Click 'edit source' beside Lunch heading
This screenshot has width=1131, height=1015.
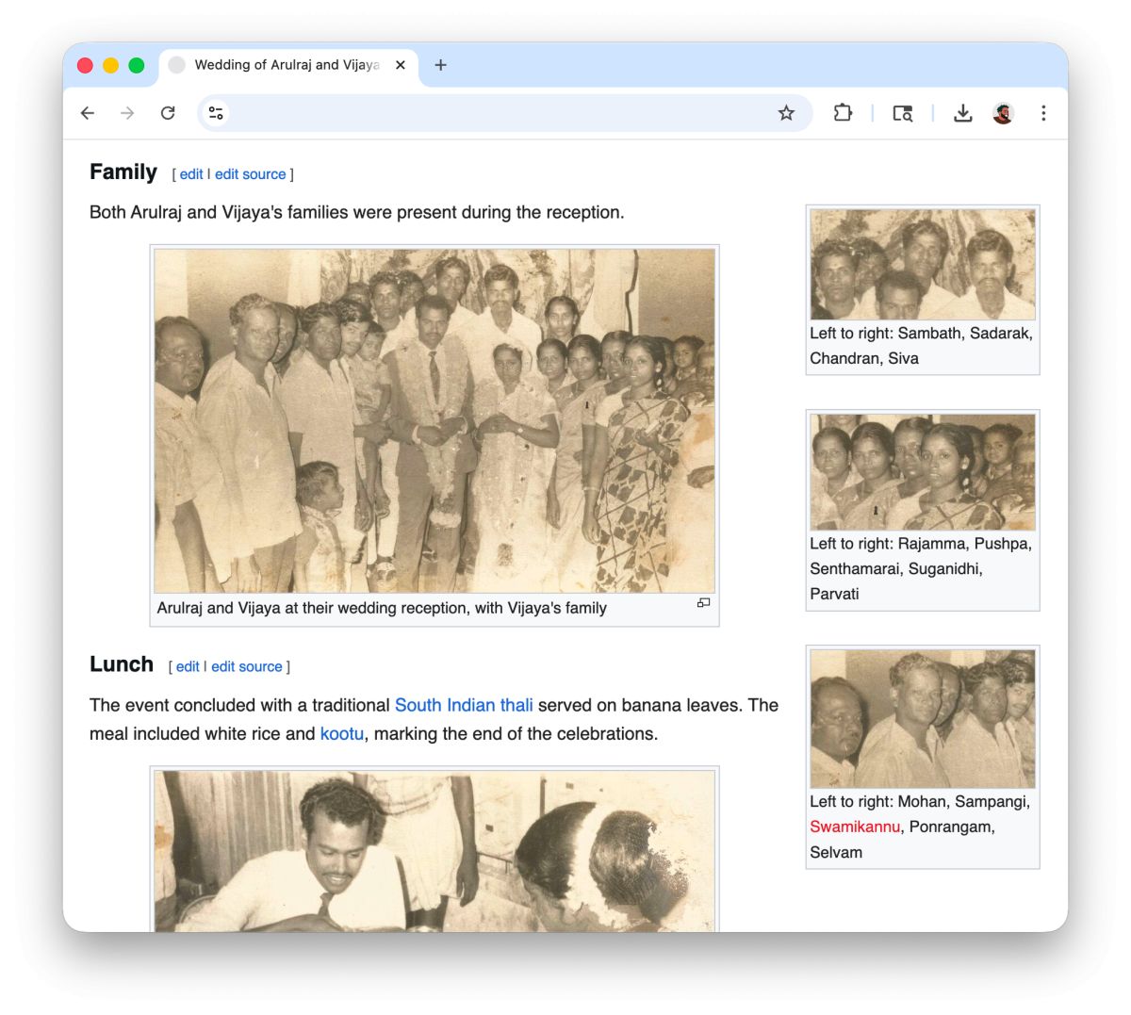pyautogui.click(x=246, y=666)
